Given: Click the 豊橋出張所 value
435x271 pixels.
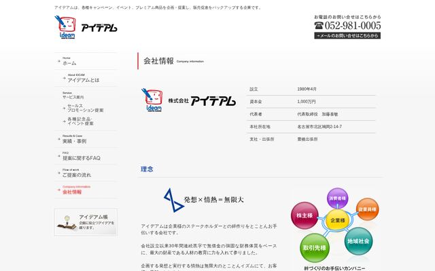Looking at the screenshot, I should coord(307,139).
